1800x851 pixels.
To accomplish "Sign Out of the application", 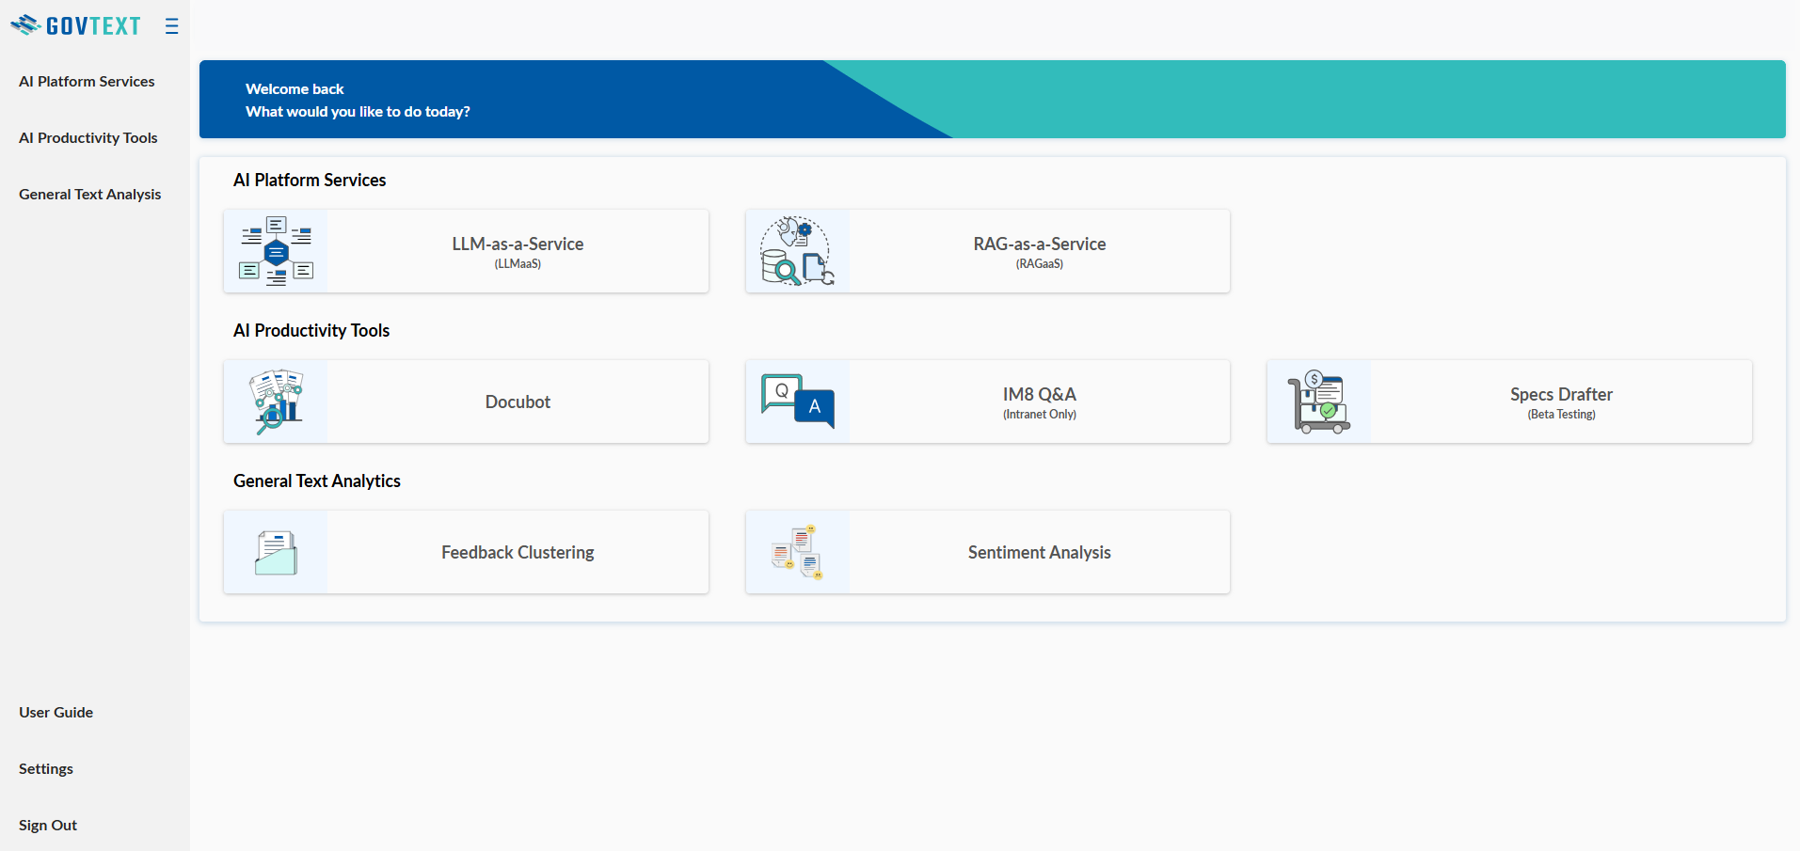I will click(x=48, y=826).
